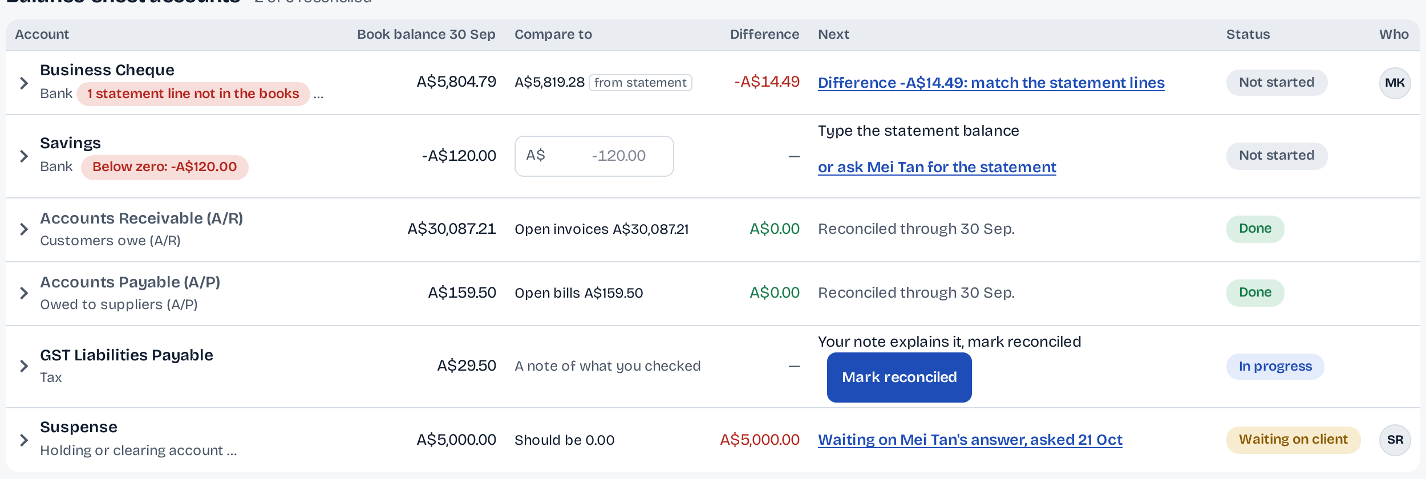Viewport: 1426px width, 479px height.
Task: Open the SR assignee avatar
Action: [1395, 440]
